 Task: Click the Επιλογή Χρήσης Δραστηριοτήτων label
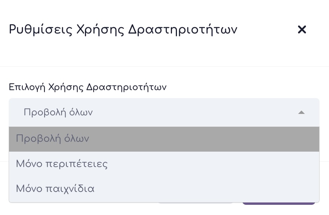click(x=88, y=87)
